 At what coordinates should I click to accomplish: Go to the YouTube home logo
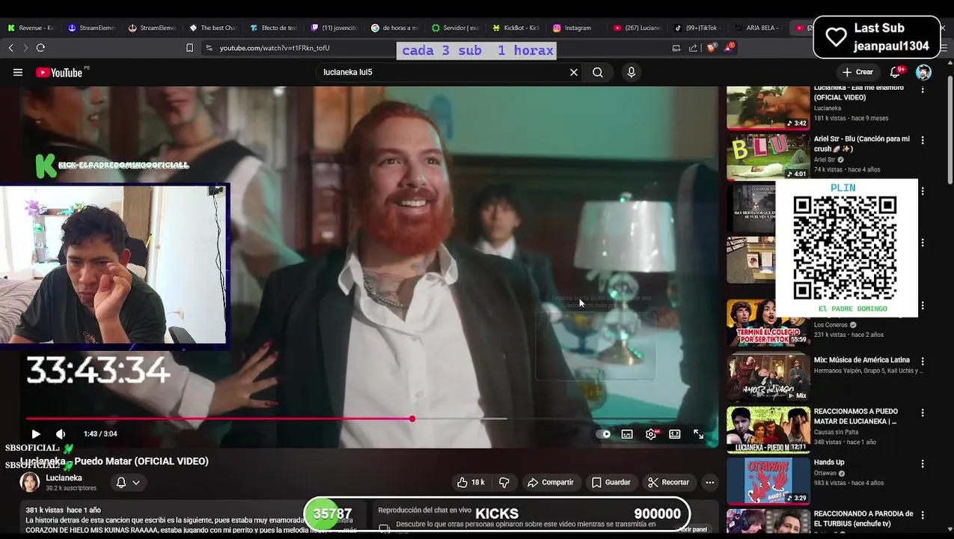[x=59, y=73]
